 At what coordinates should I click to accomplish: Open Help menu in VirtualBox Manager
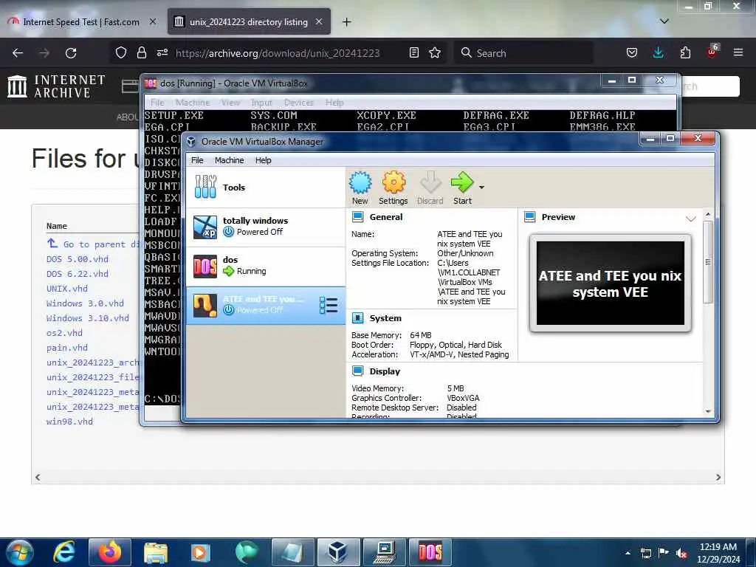point(264,160)
